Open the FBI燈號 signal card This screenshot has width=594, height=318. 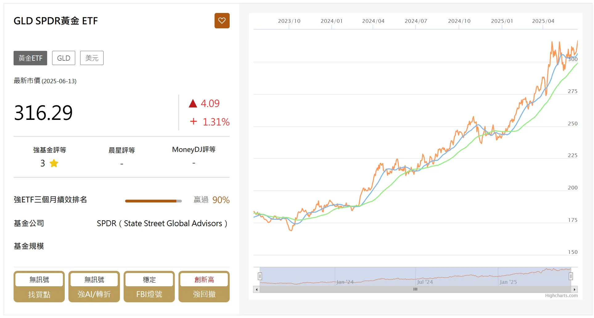pos(149,287)
